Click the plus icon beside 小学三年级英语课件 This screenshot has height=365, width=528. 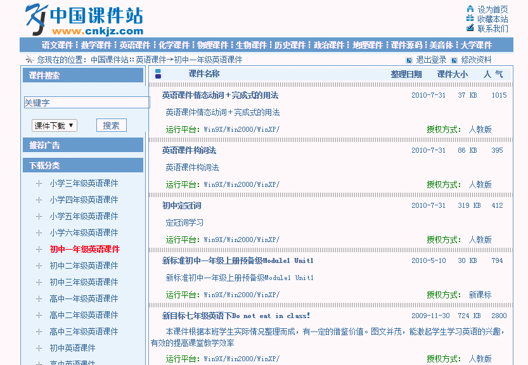39,184
